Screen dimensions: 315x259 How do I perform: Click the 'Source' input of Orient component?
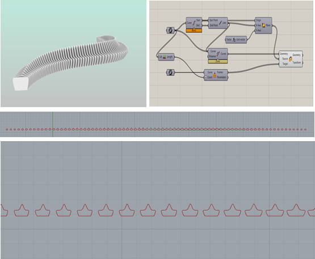coord(285,59)
